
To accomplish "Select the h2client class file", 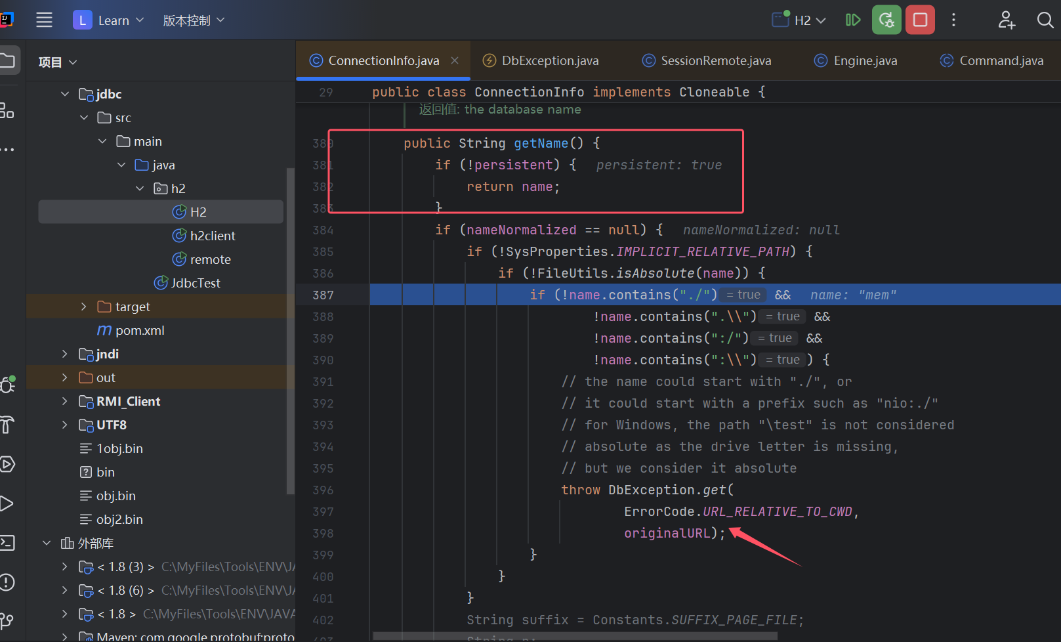I will [x=203, y=236].
